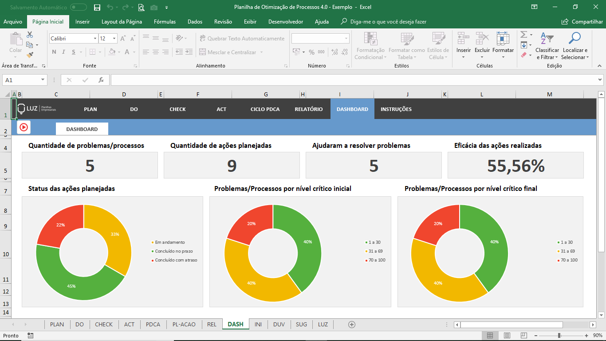Click the red play video icon
This screenshot has width=606, height=341.
pos(24,127)
